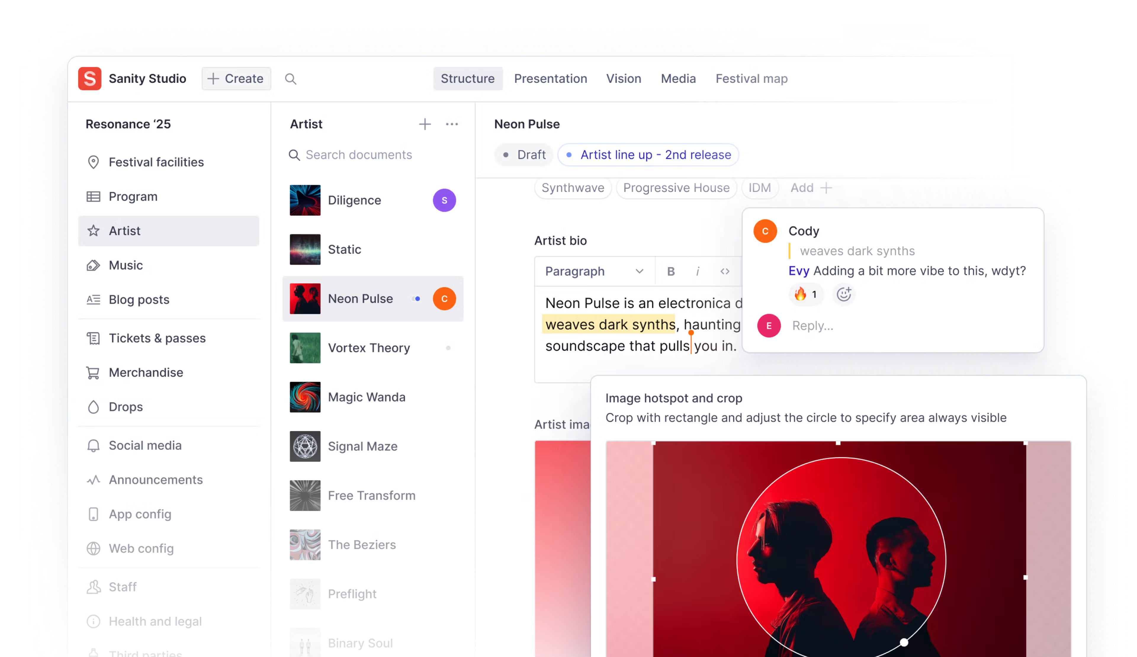Open the three-dot menu in Artist panel
The width and height of the screenshot is (1137, 657).
pos(452,124)
